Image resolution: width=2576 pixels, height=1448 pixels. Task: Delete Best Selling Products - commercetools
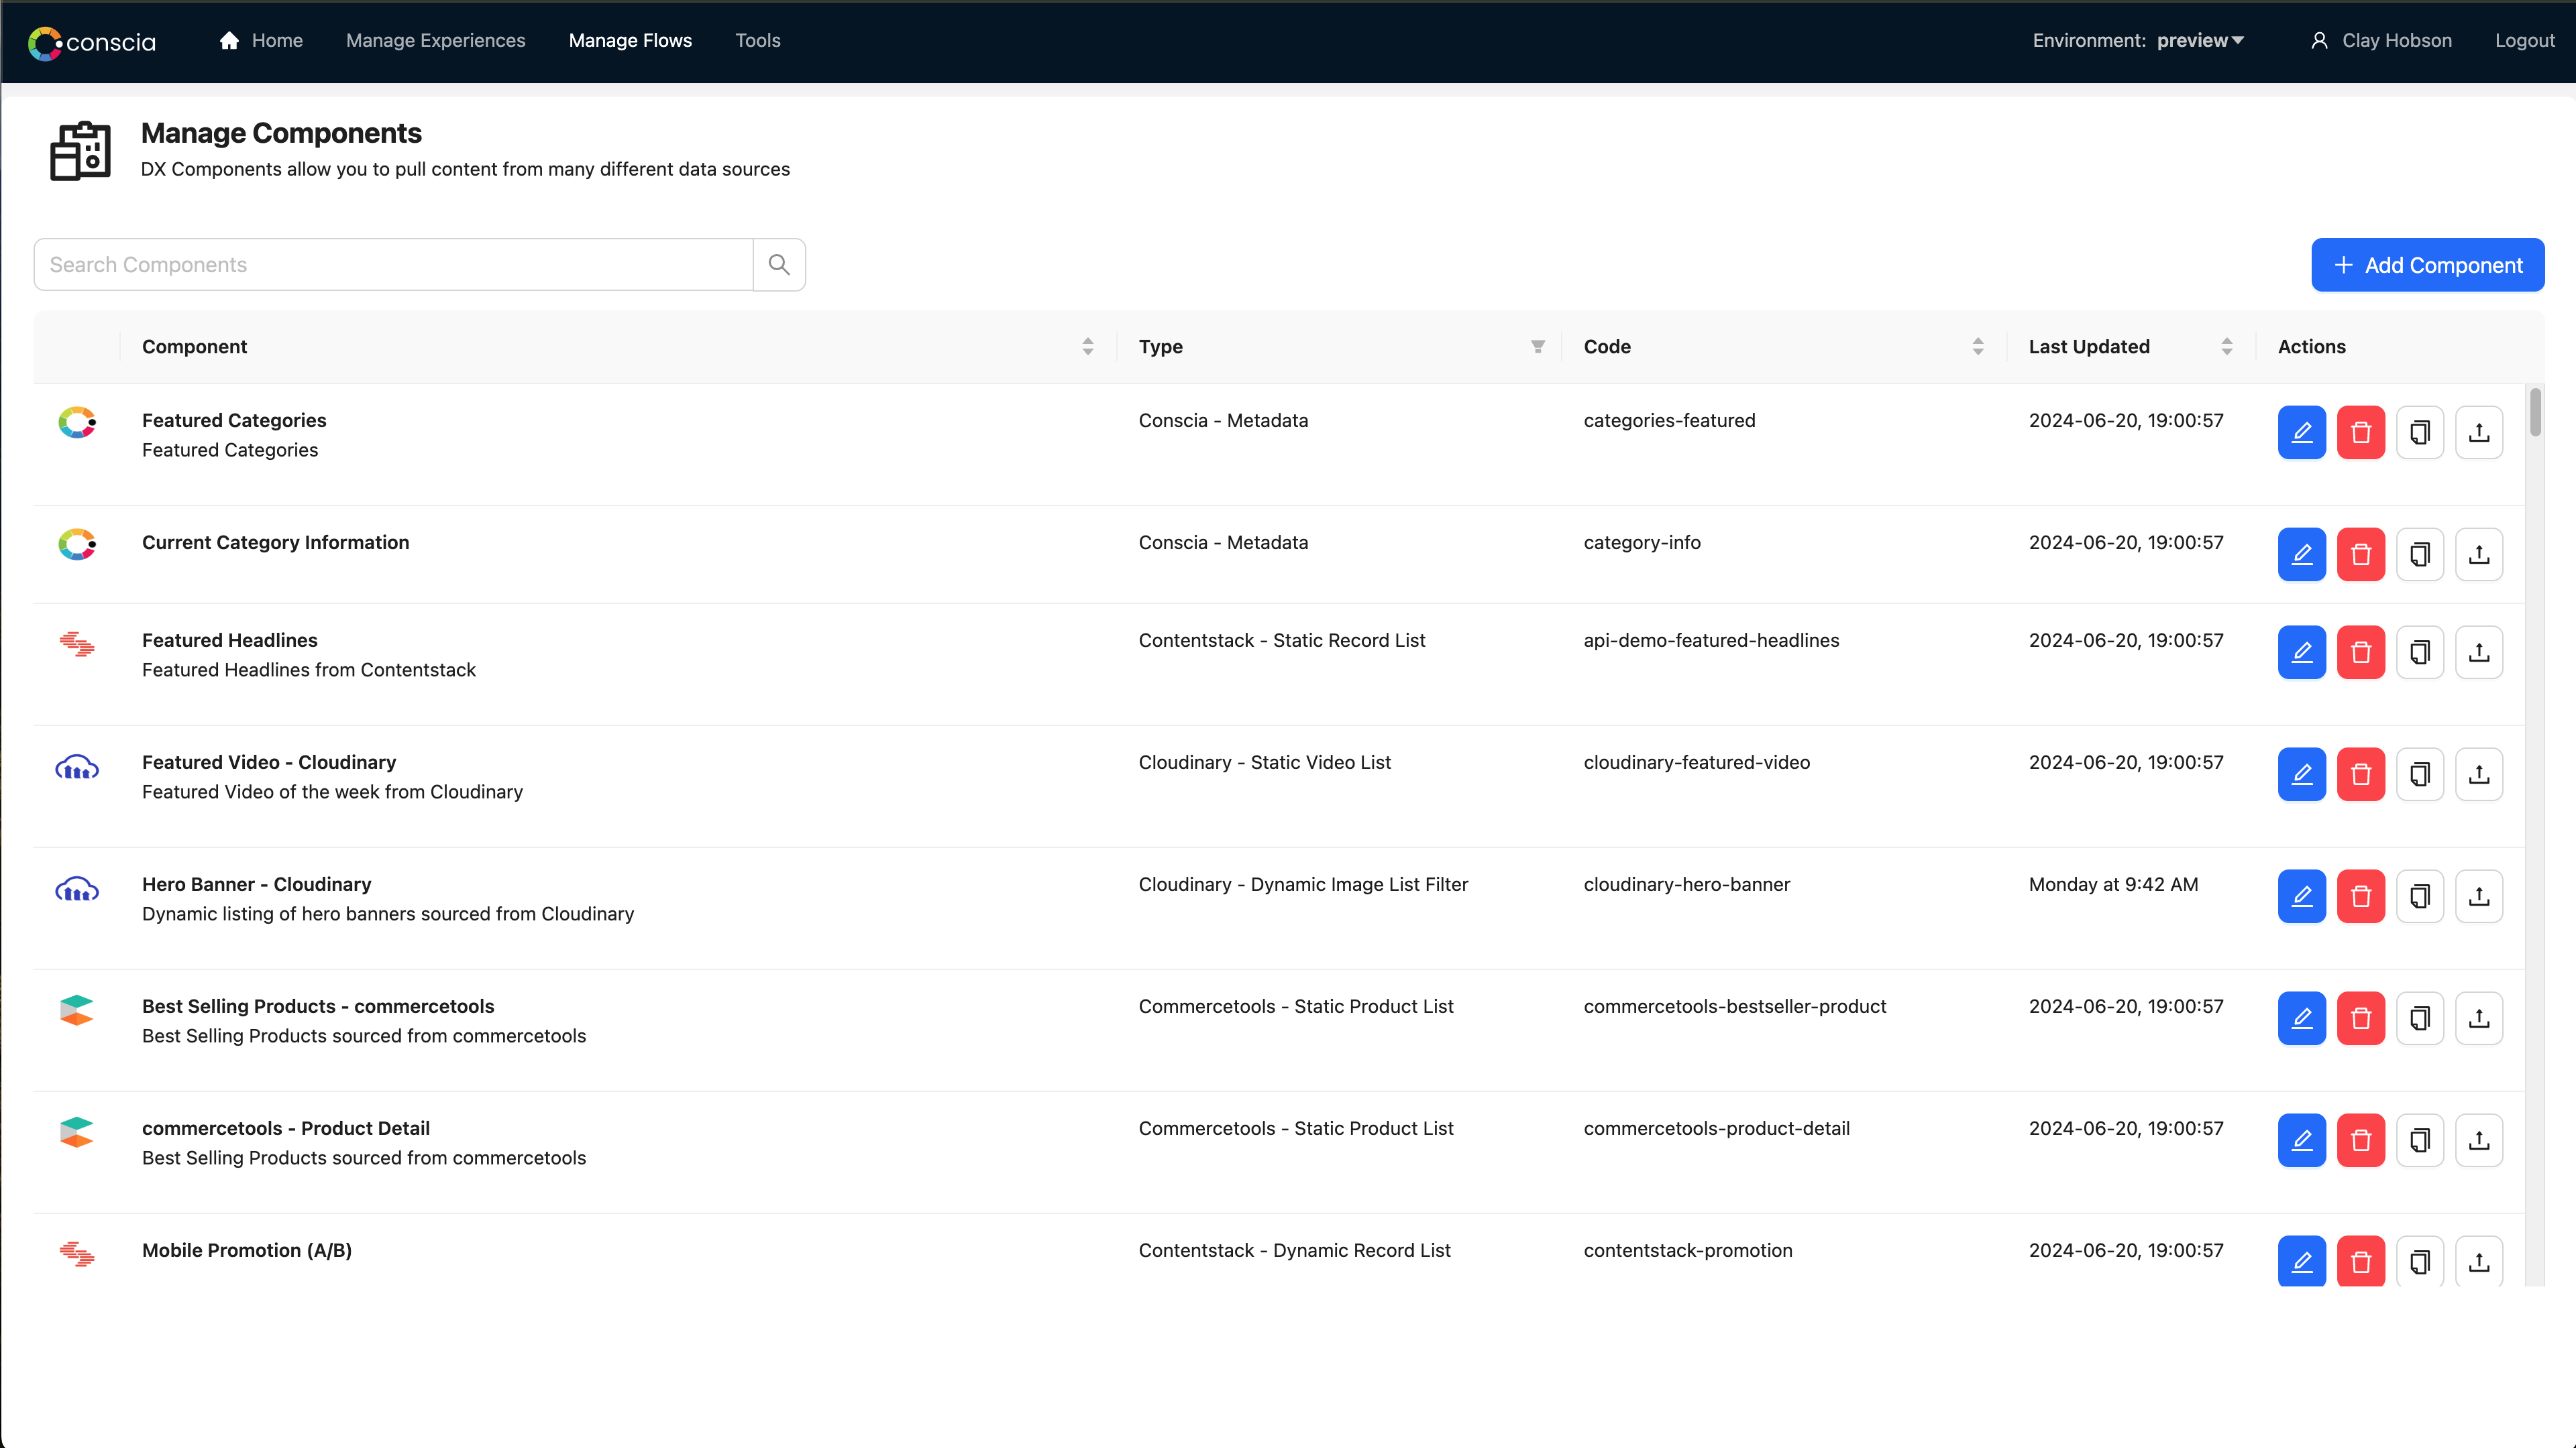[x=2360, y=1018]
